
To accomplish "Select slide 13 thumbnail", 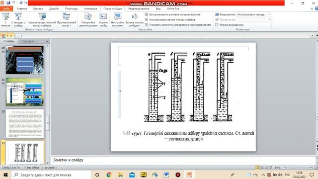I will [24, 153].
